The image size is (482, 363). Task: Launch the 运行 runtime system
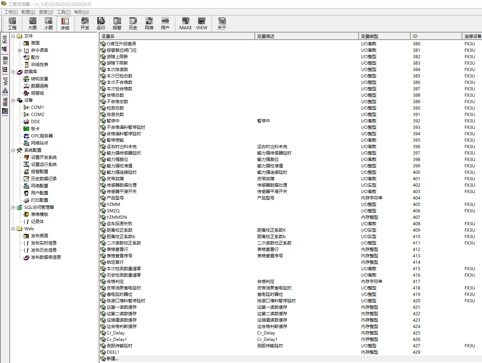pyautogui.click(x=101, y=24)
